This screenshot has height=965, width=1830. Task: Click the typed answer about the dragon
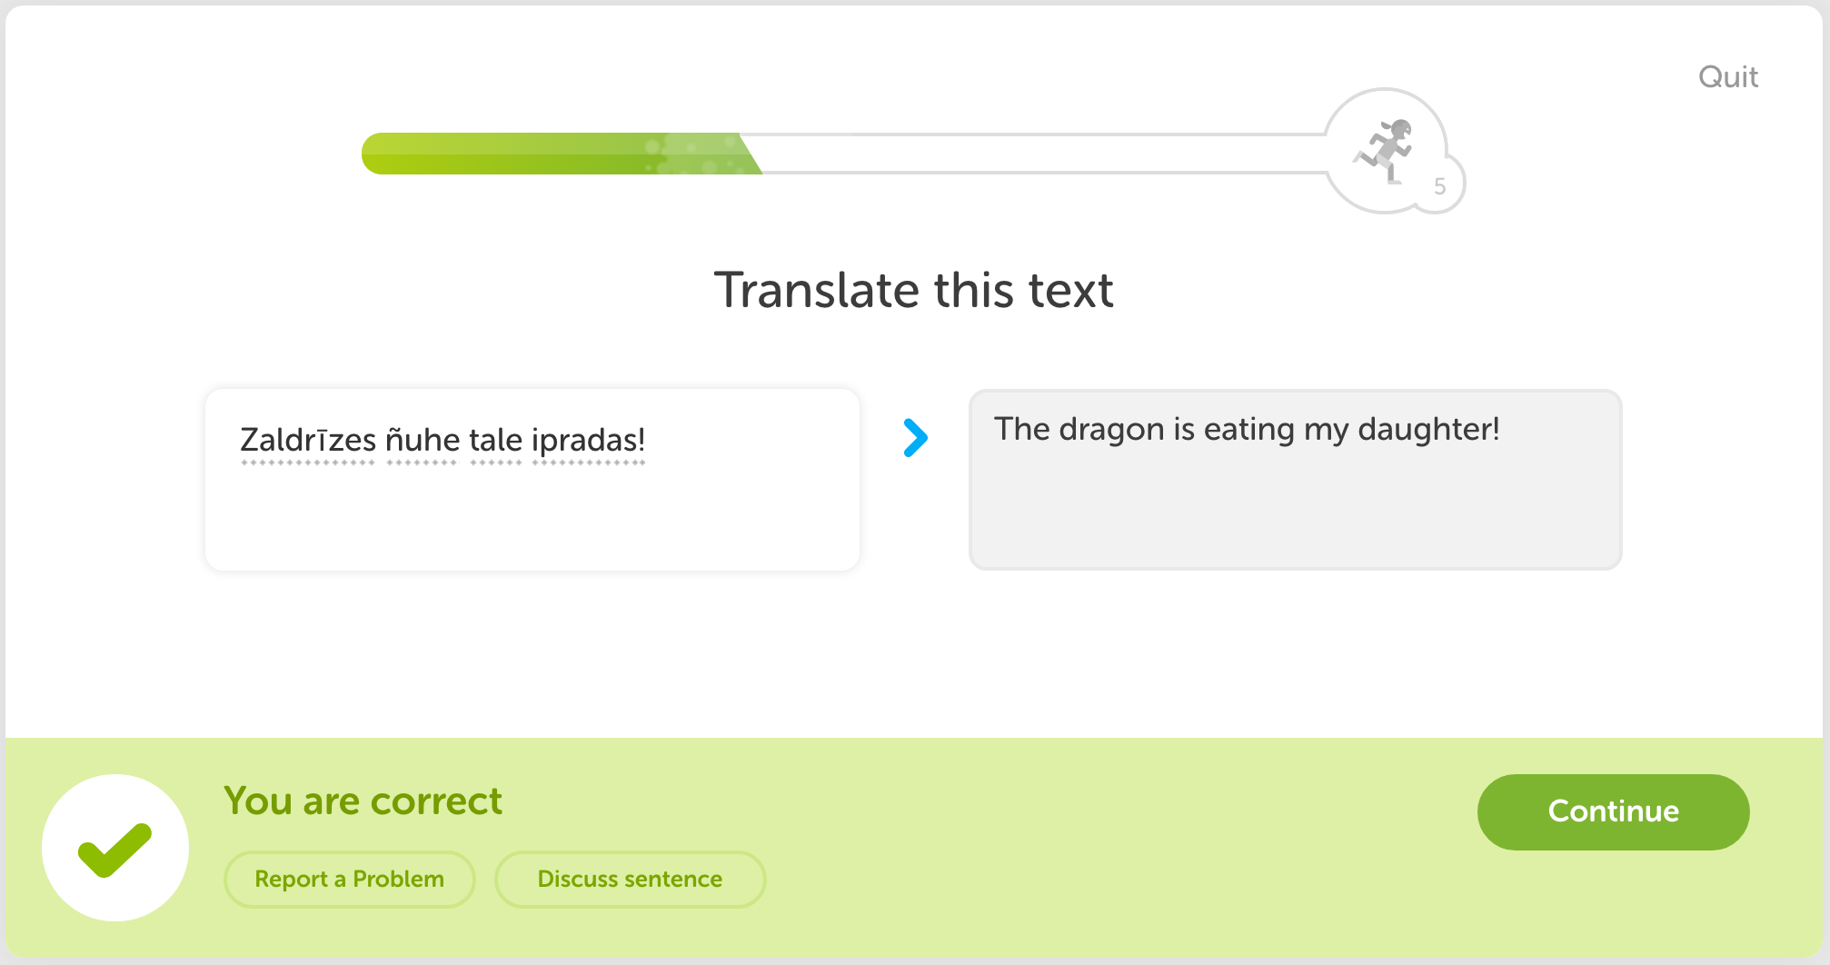tap(1246, 429)
